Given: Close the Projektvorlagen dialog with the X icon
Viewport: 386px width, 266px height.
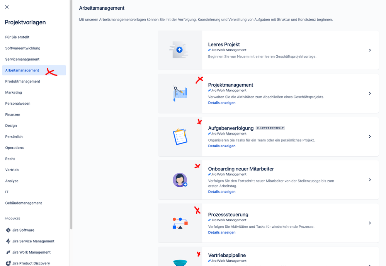Looking at the screenshot, I should tap(7, 7).
